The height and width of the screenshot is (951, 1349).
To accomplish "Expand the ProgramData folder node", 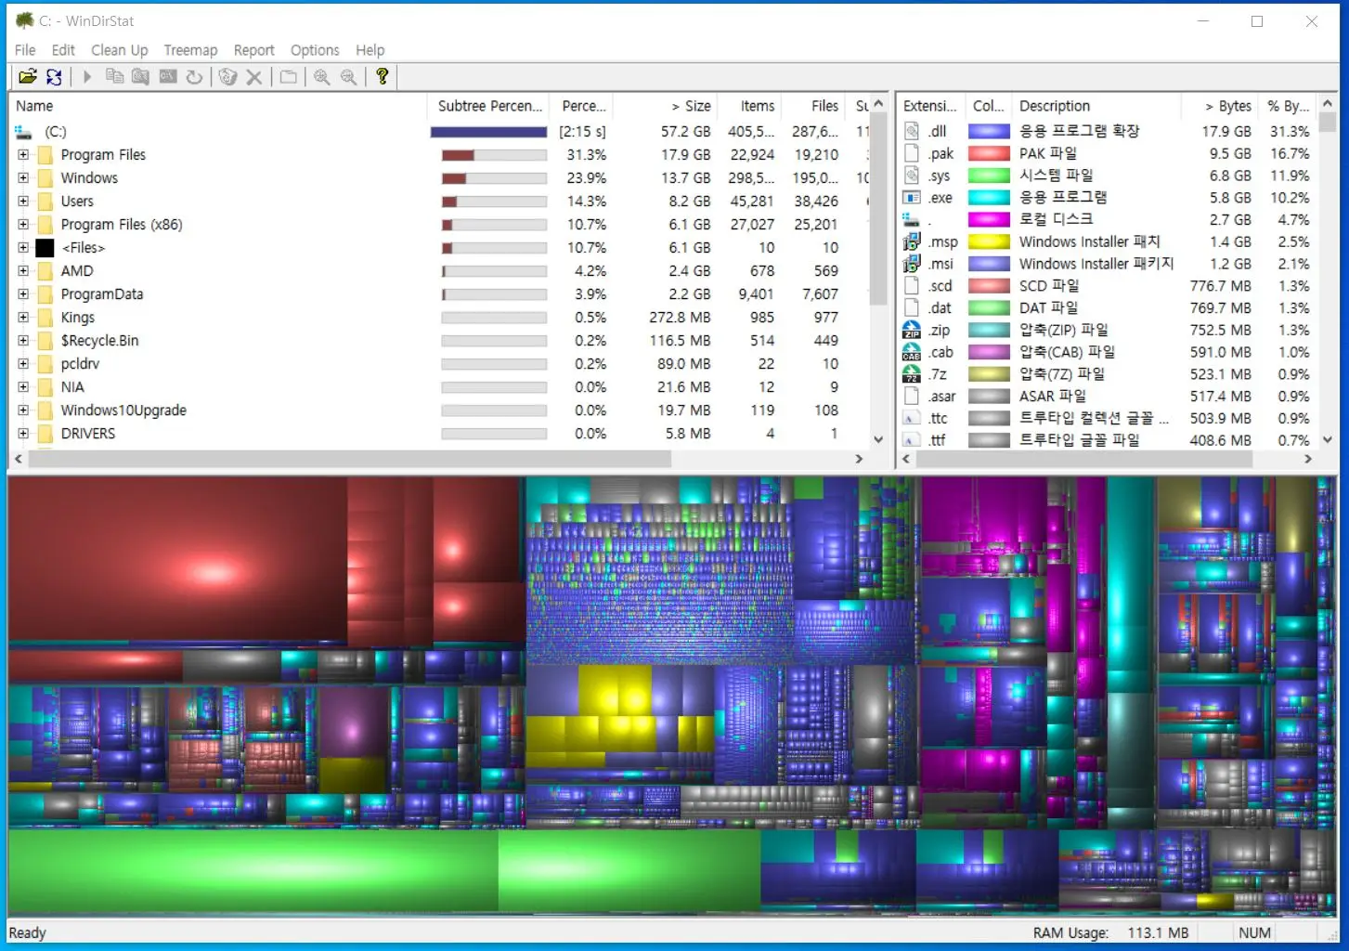I will click(x=23, y=294).
